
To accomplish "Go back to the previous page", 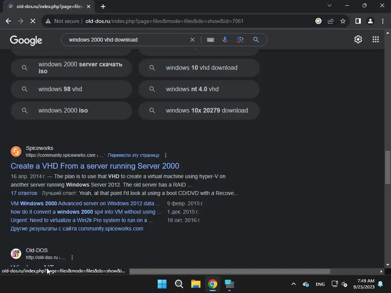I will tap(8, 21).
